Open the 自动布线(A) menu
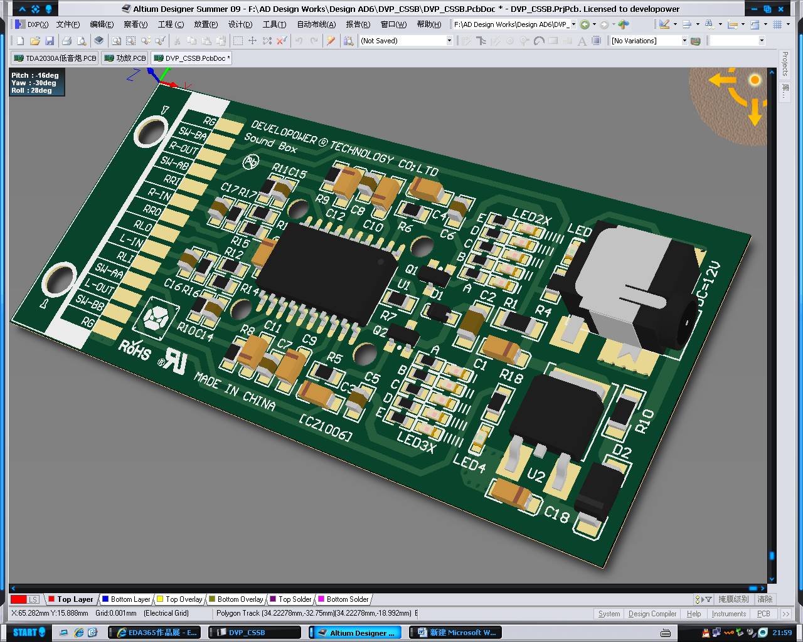The image size is (803, 642). point(316,24)
